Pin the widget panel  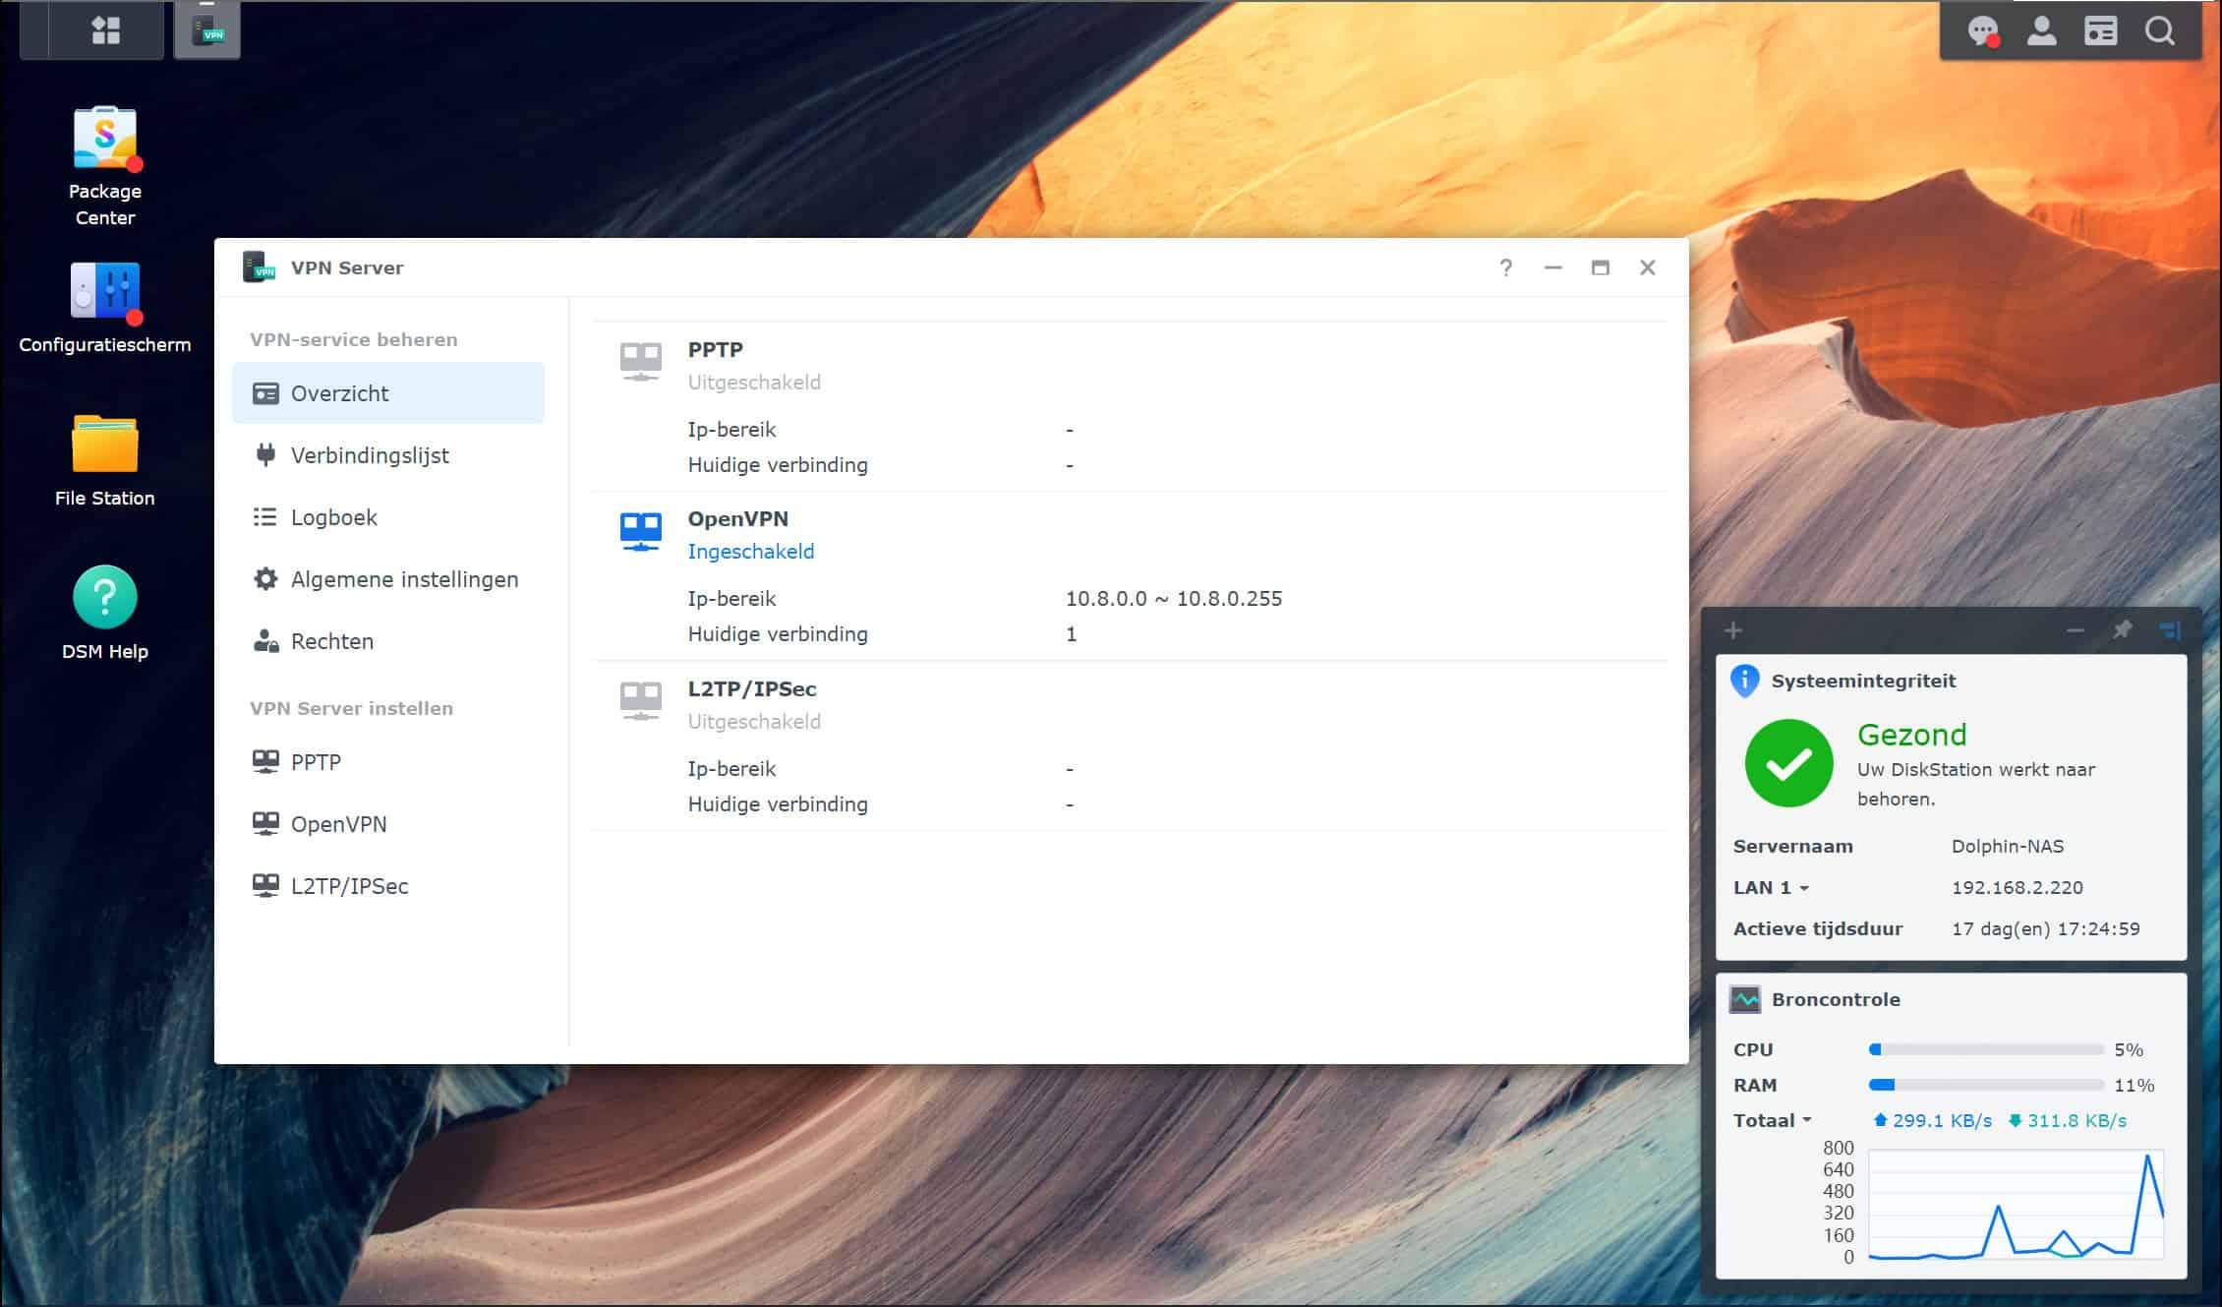pos(2123,630)
